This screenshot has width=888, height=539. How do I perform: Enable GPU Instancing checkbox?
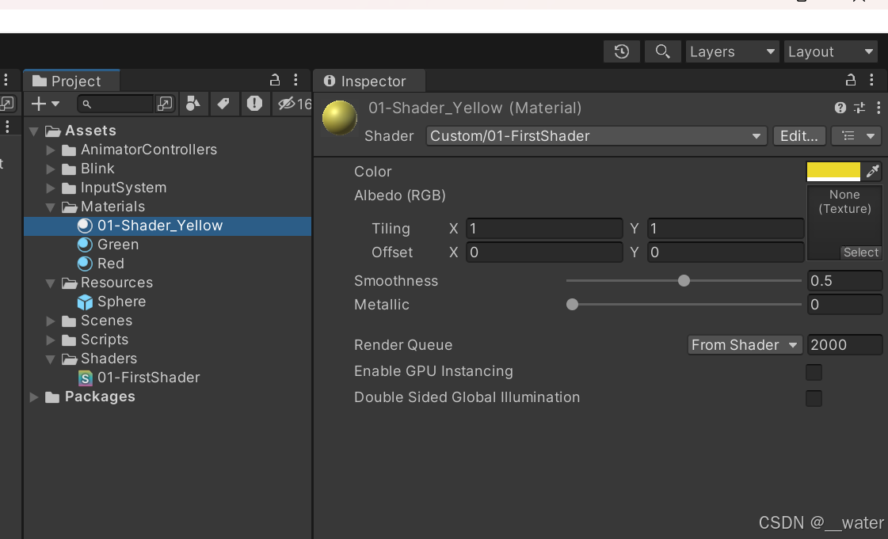pyautogui.click(x=814, y=372)
